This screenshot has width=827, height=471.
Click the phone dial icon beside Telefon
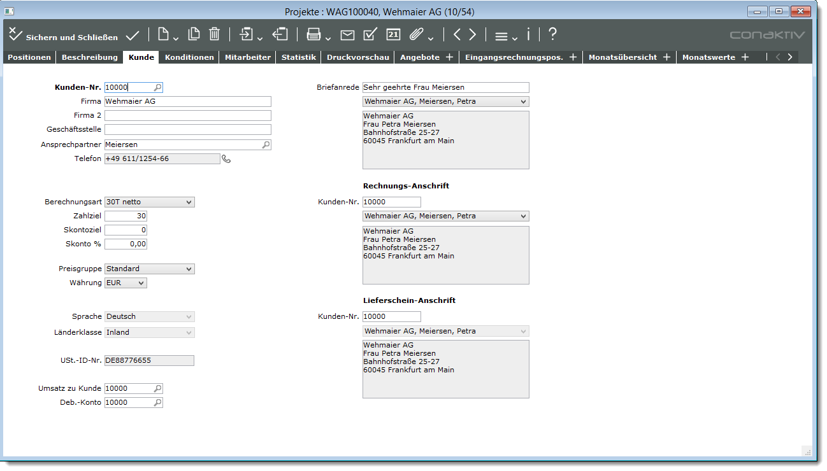[x=226, y=159]
